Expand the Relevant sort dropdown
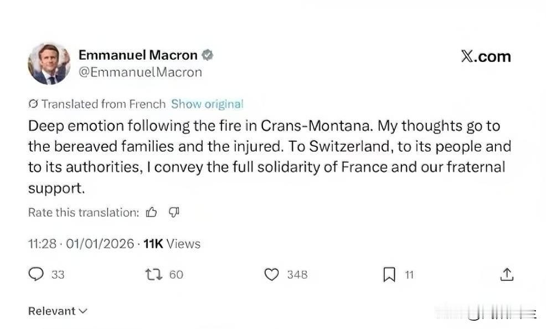 click(58, 311)
